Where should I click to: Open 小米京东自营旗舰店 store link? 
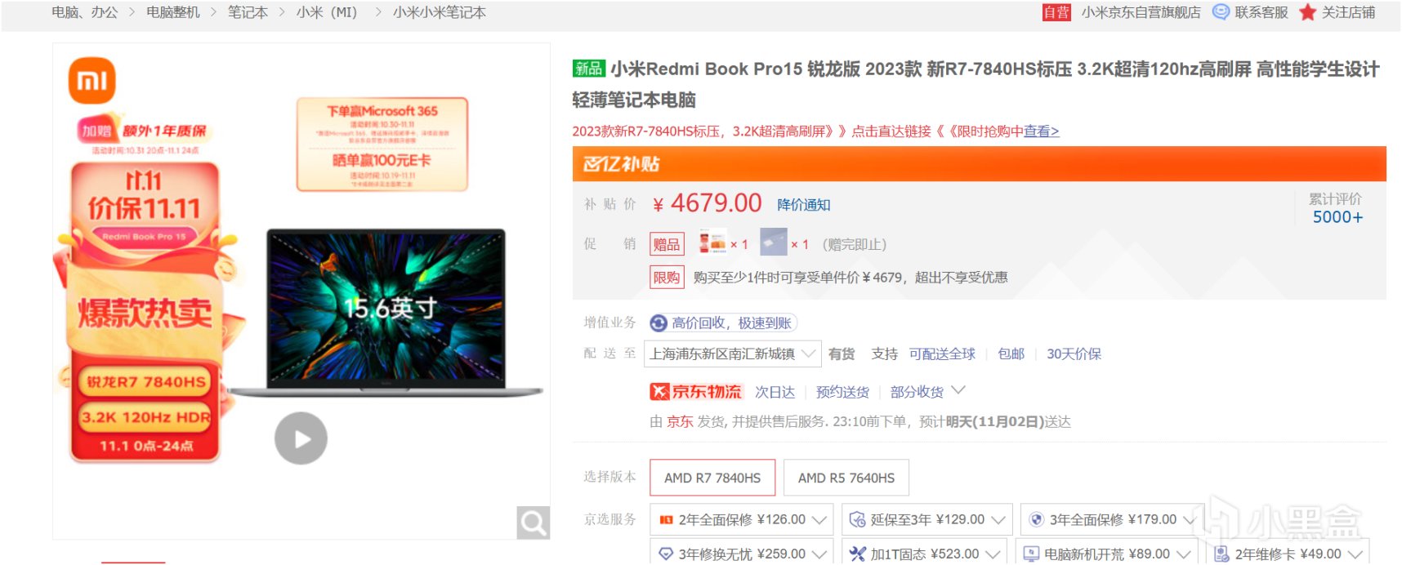tap(1141, 12)
